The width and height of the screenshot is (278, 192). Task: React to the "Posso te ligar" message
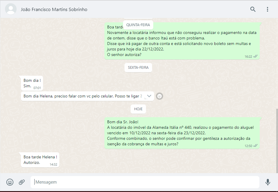click(159, 96)
